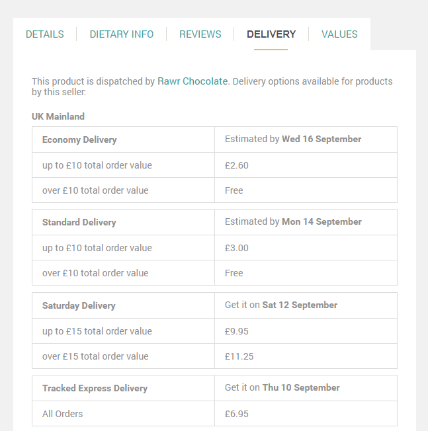Click the £3.00 standard price cell
Image resolution: width=428 pixels, height=431 pixels.
tap(306, 248)
